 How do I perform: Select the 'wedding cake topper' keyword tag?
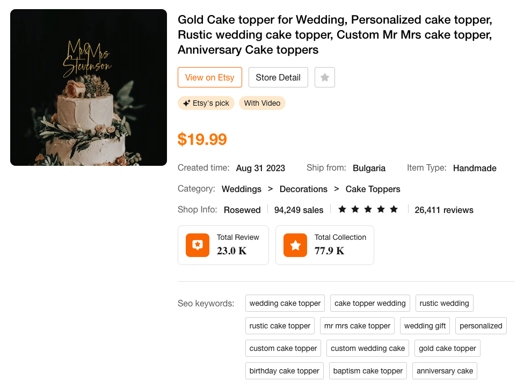pyautogui.click(x=285, y=303)
